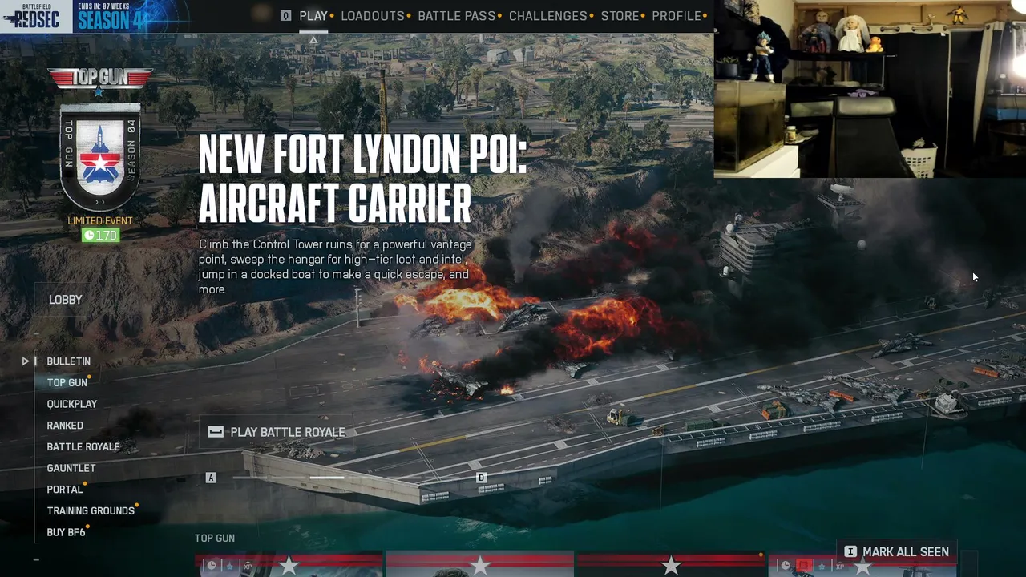Open Portal from the side menu
Viewport: 1026px width, 577px height.
point(65,490)
